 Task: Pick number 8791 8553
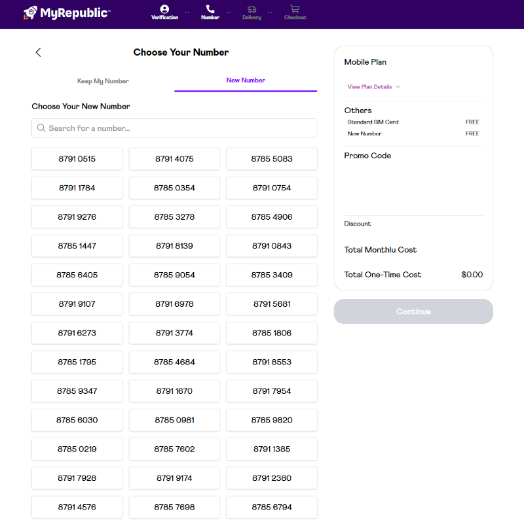point(272,362)
